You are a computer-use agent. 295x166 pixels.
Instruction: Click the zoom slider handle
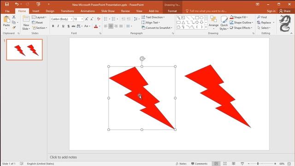pyautogui.click(x=258, y=164)
